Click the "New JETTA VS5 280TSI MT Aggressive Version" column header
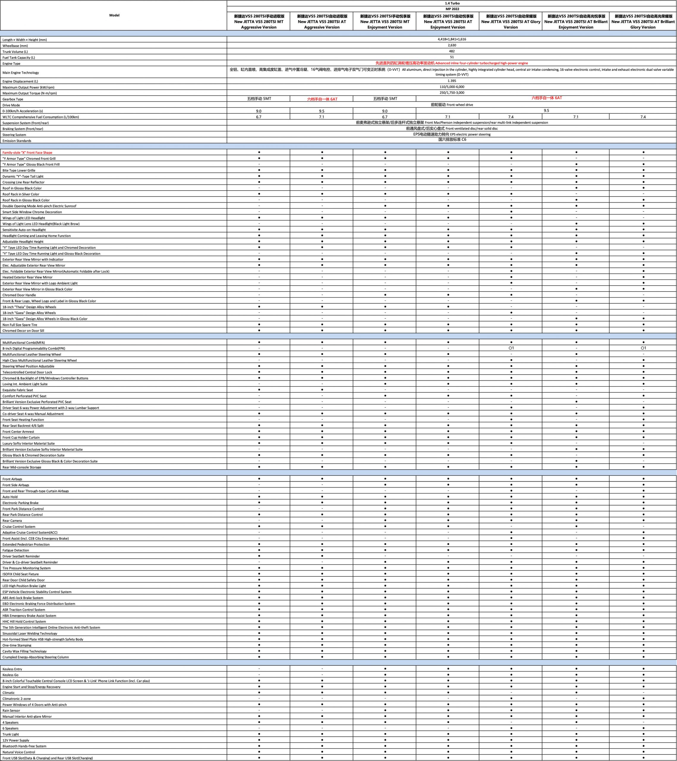Image resolution: width=677 pixels, height=761 pixels. click(x=259, y=22)
